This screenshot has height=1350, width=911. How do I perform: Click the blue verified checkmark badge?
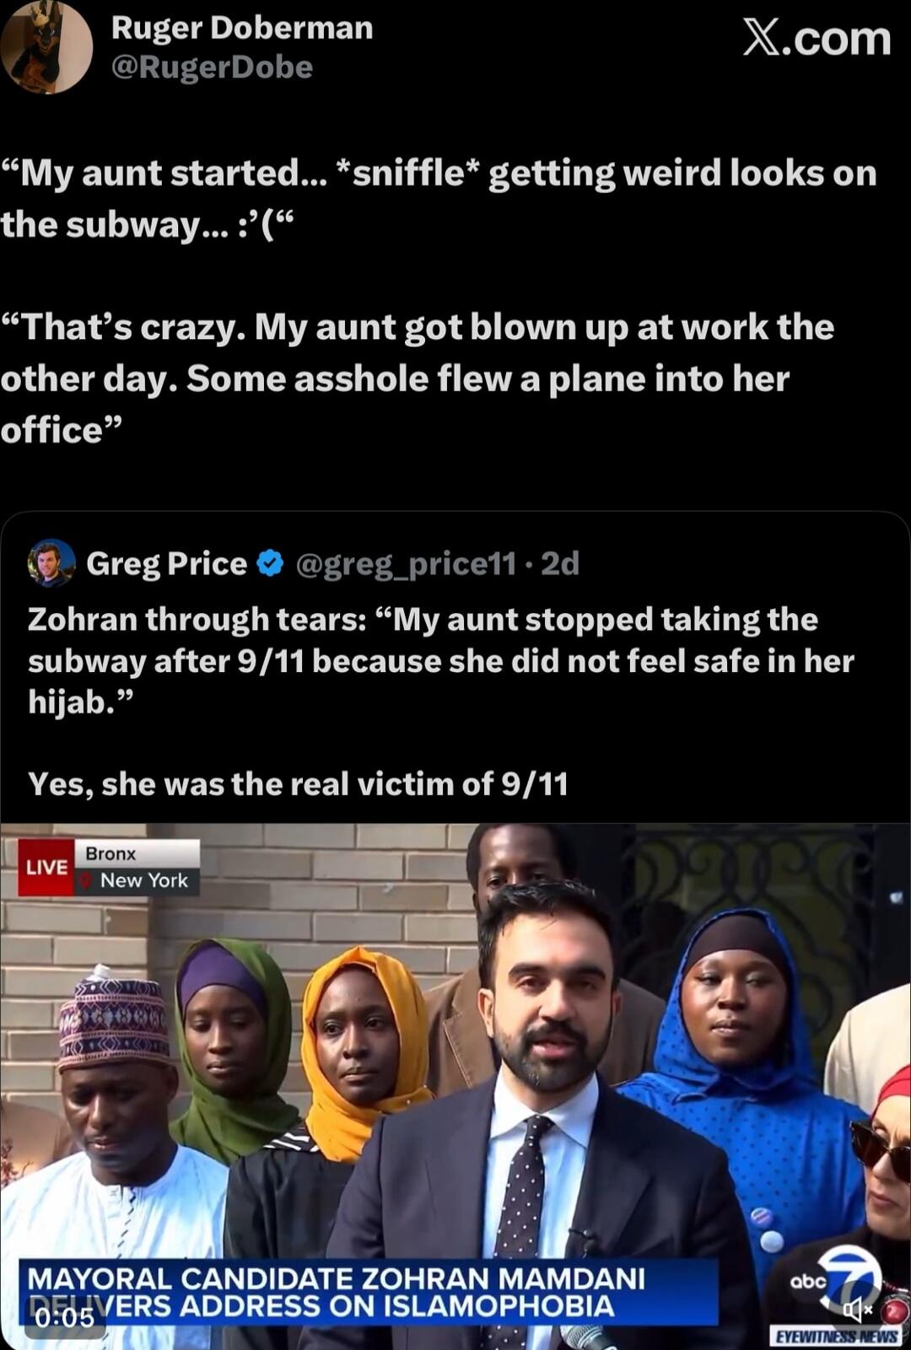pyautogui.click(x=270, y=563)
